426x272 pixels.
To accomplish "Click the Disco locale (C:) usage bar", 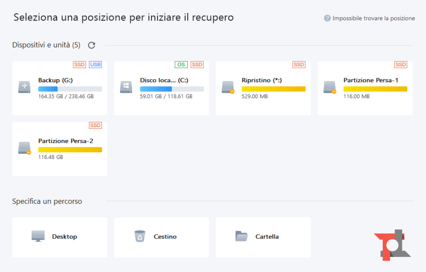I will pos(172,89).
